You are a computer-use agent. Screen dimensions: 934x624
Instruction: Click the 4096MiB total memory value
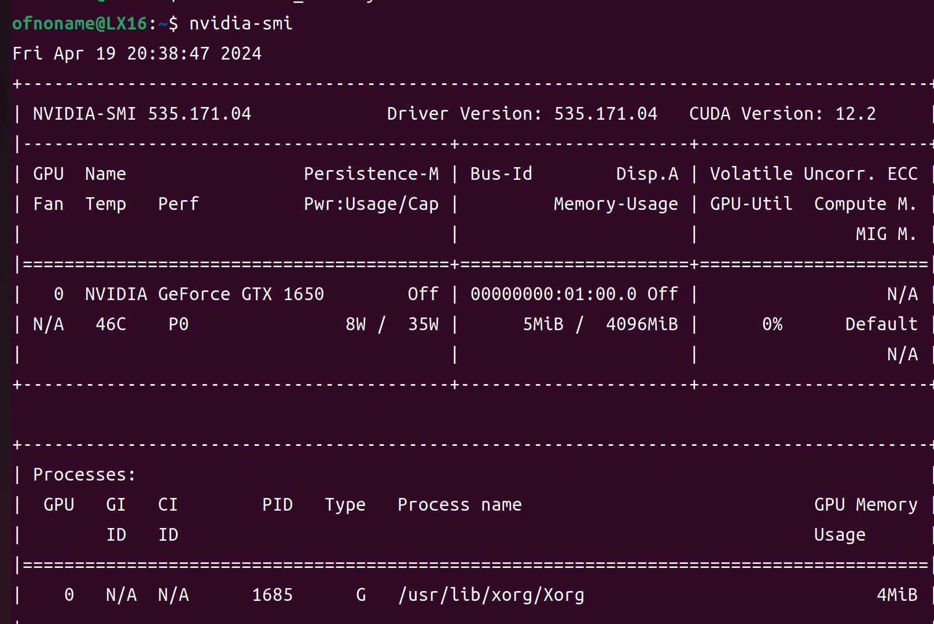(x=642, y=324)
